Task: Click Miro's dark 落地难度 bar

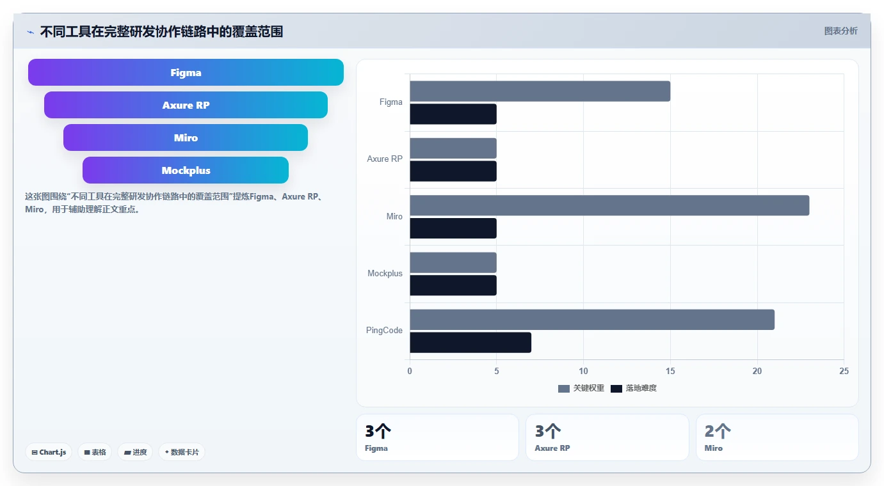Action: click(453, 228)
